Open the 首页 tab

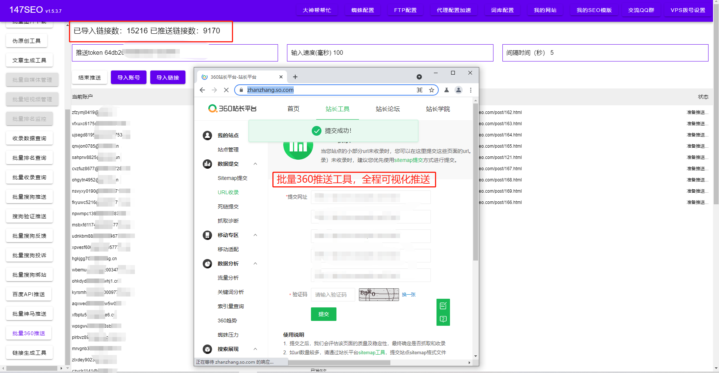tap(293, 109)
